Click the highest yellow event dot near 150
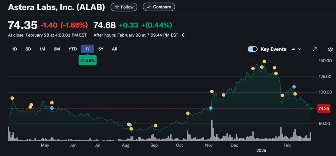The image size is (336, 156). coord(264,61)
